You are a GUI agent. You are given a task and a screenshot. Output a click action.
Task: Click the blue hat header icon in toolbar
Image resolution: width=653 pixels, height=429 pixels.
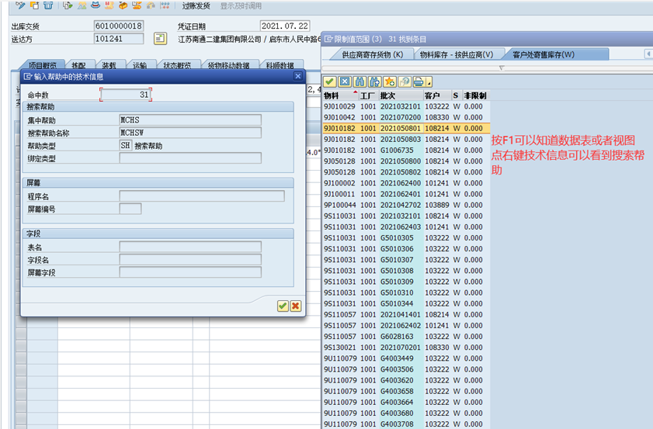click(96, 5)
